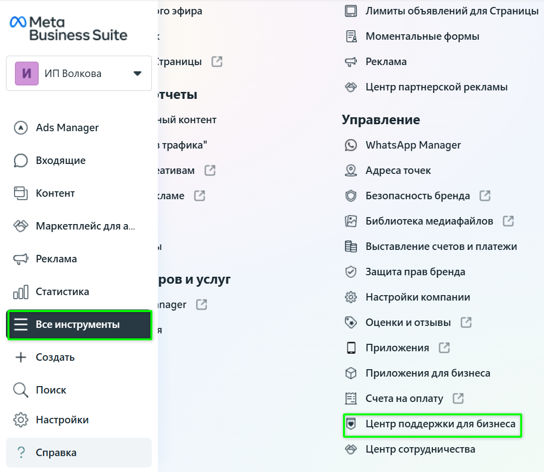Open Выставление счетов и платежи

441,246
